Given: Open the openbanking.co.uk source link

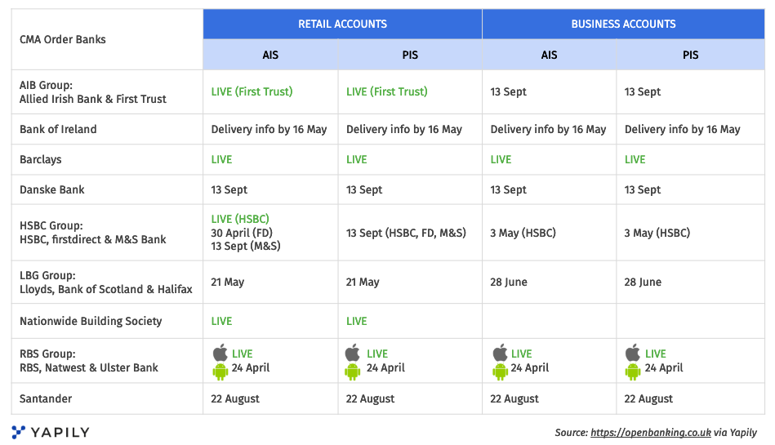Looking at the screenshot, I should click(x=650, y=433).
